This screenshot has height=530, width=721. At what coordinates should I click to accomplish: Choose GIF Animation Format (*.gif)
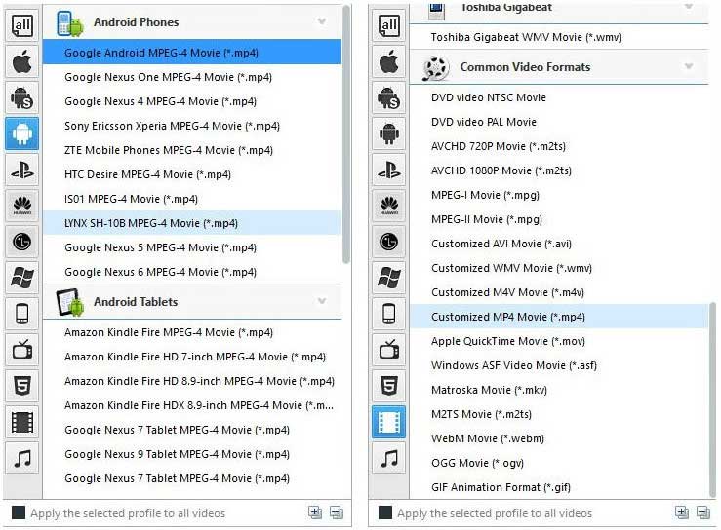point(559,487)
